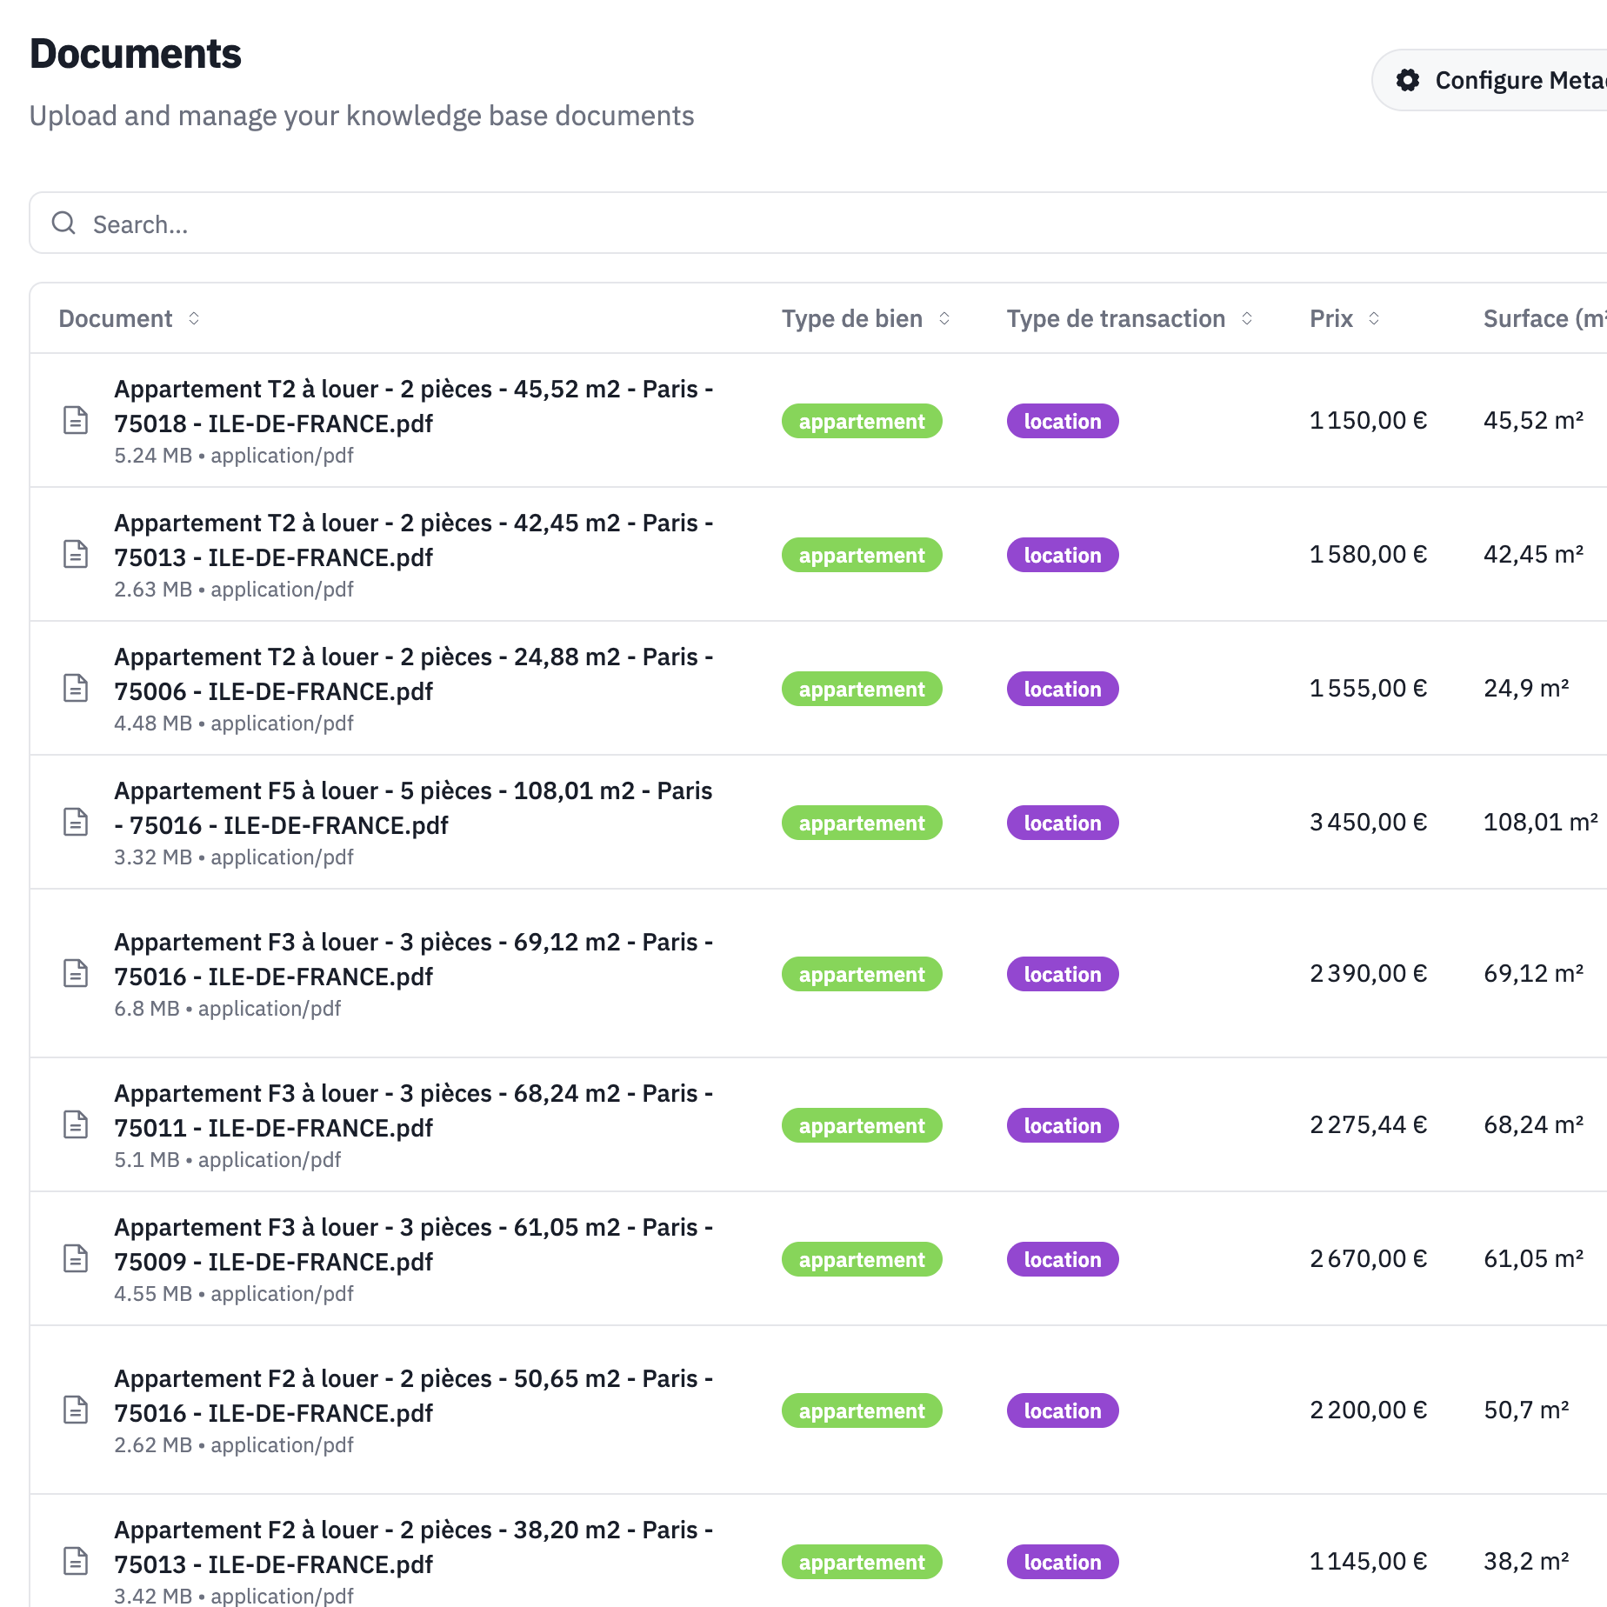This screenshot has width=1607, height=1607.
Task: Click the file icon for 'Appartement F2 - 38,20 m2'
Action: (x=76, y=1560)
